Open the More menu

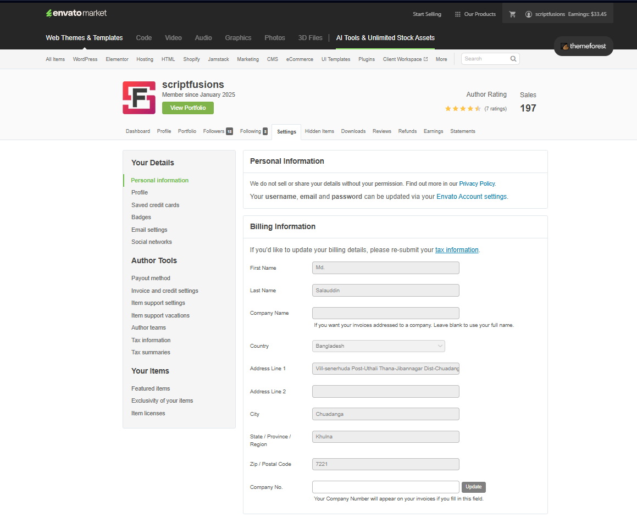coord(441,59)
